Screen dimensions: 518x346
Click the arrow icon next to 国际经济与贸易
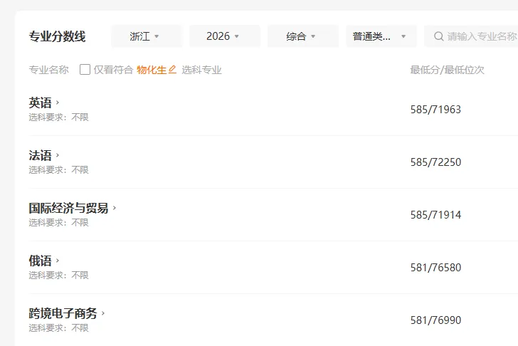click(115, 208)
